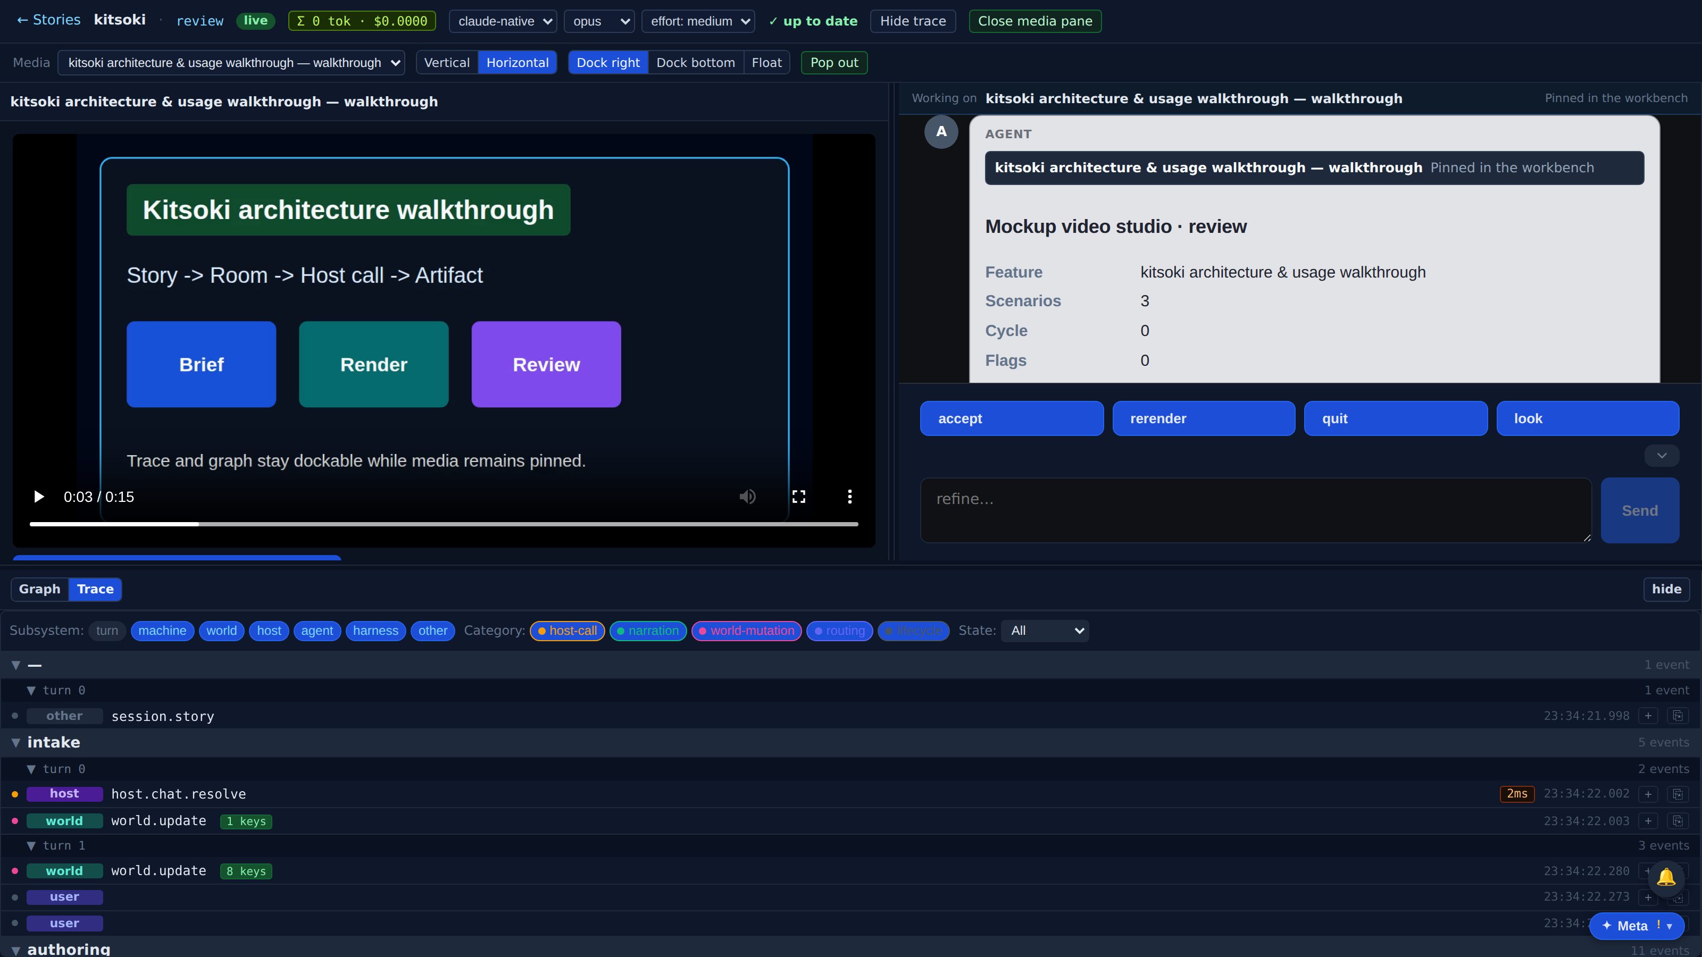Open the State filter dropdown

pyautogui.click(x=1045, y=631)
